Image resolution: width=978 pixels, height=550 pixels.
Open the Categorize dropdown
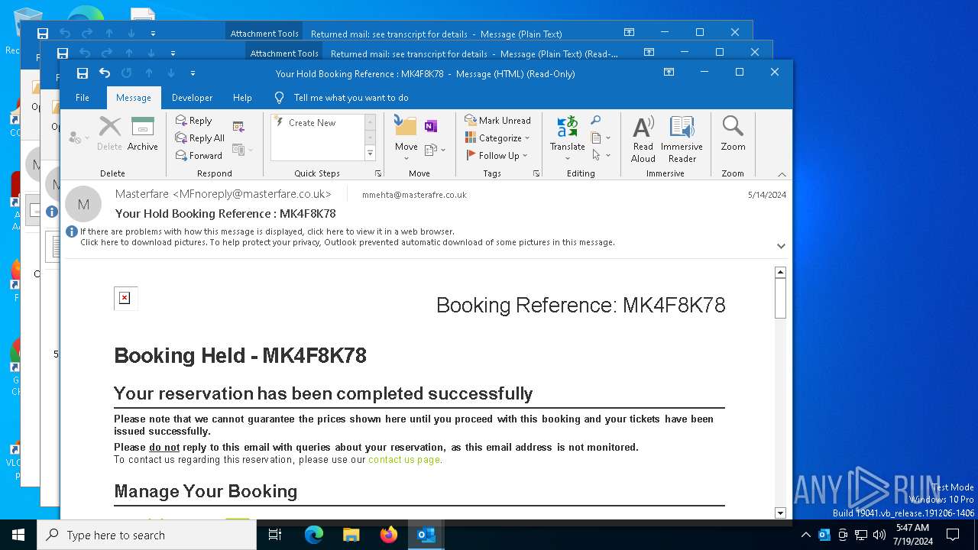pyautogui.click(x=497, y=138)
